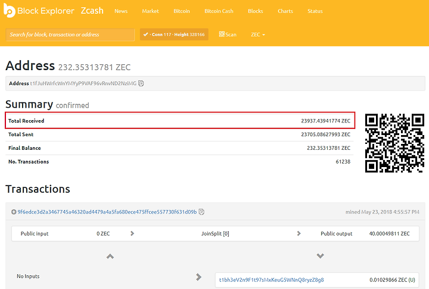The image size is (429, 289).
Task: Click the up chevron under Public input
Action: tap(110, 256)
